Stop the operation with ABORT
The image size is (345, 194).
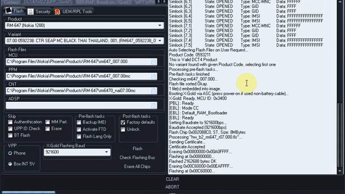click(x=172, y=187)
